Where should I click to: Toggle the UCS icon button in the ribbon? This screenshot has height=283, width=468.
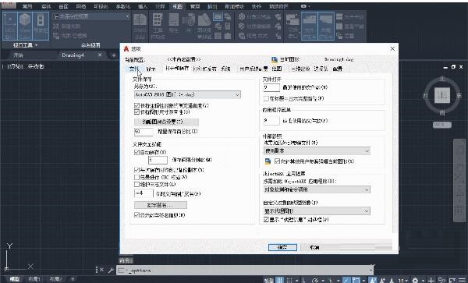click(x=10, y=26)
